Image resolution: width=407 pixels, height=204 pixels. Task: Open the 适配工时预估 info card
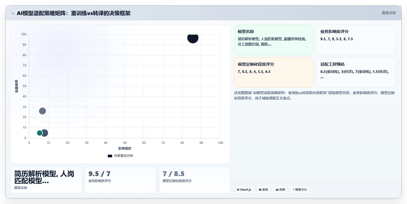[x=356, y=72]
